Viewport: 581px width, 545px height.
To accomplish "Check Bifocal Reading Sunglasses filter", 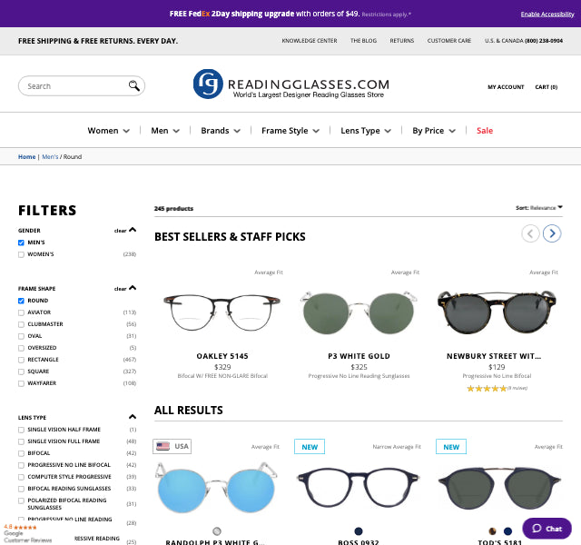I will [x=21, y=489].
